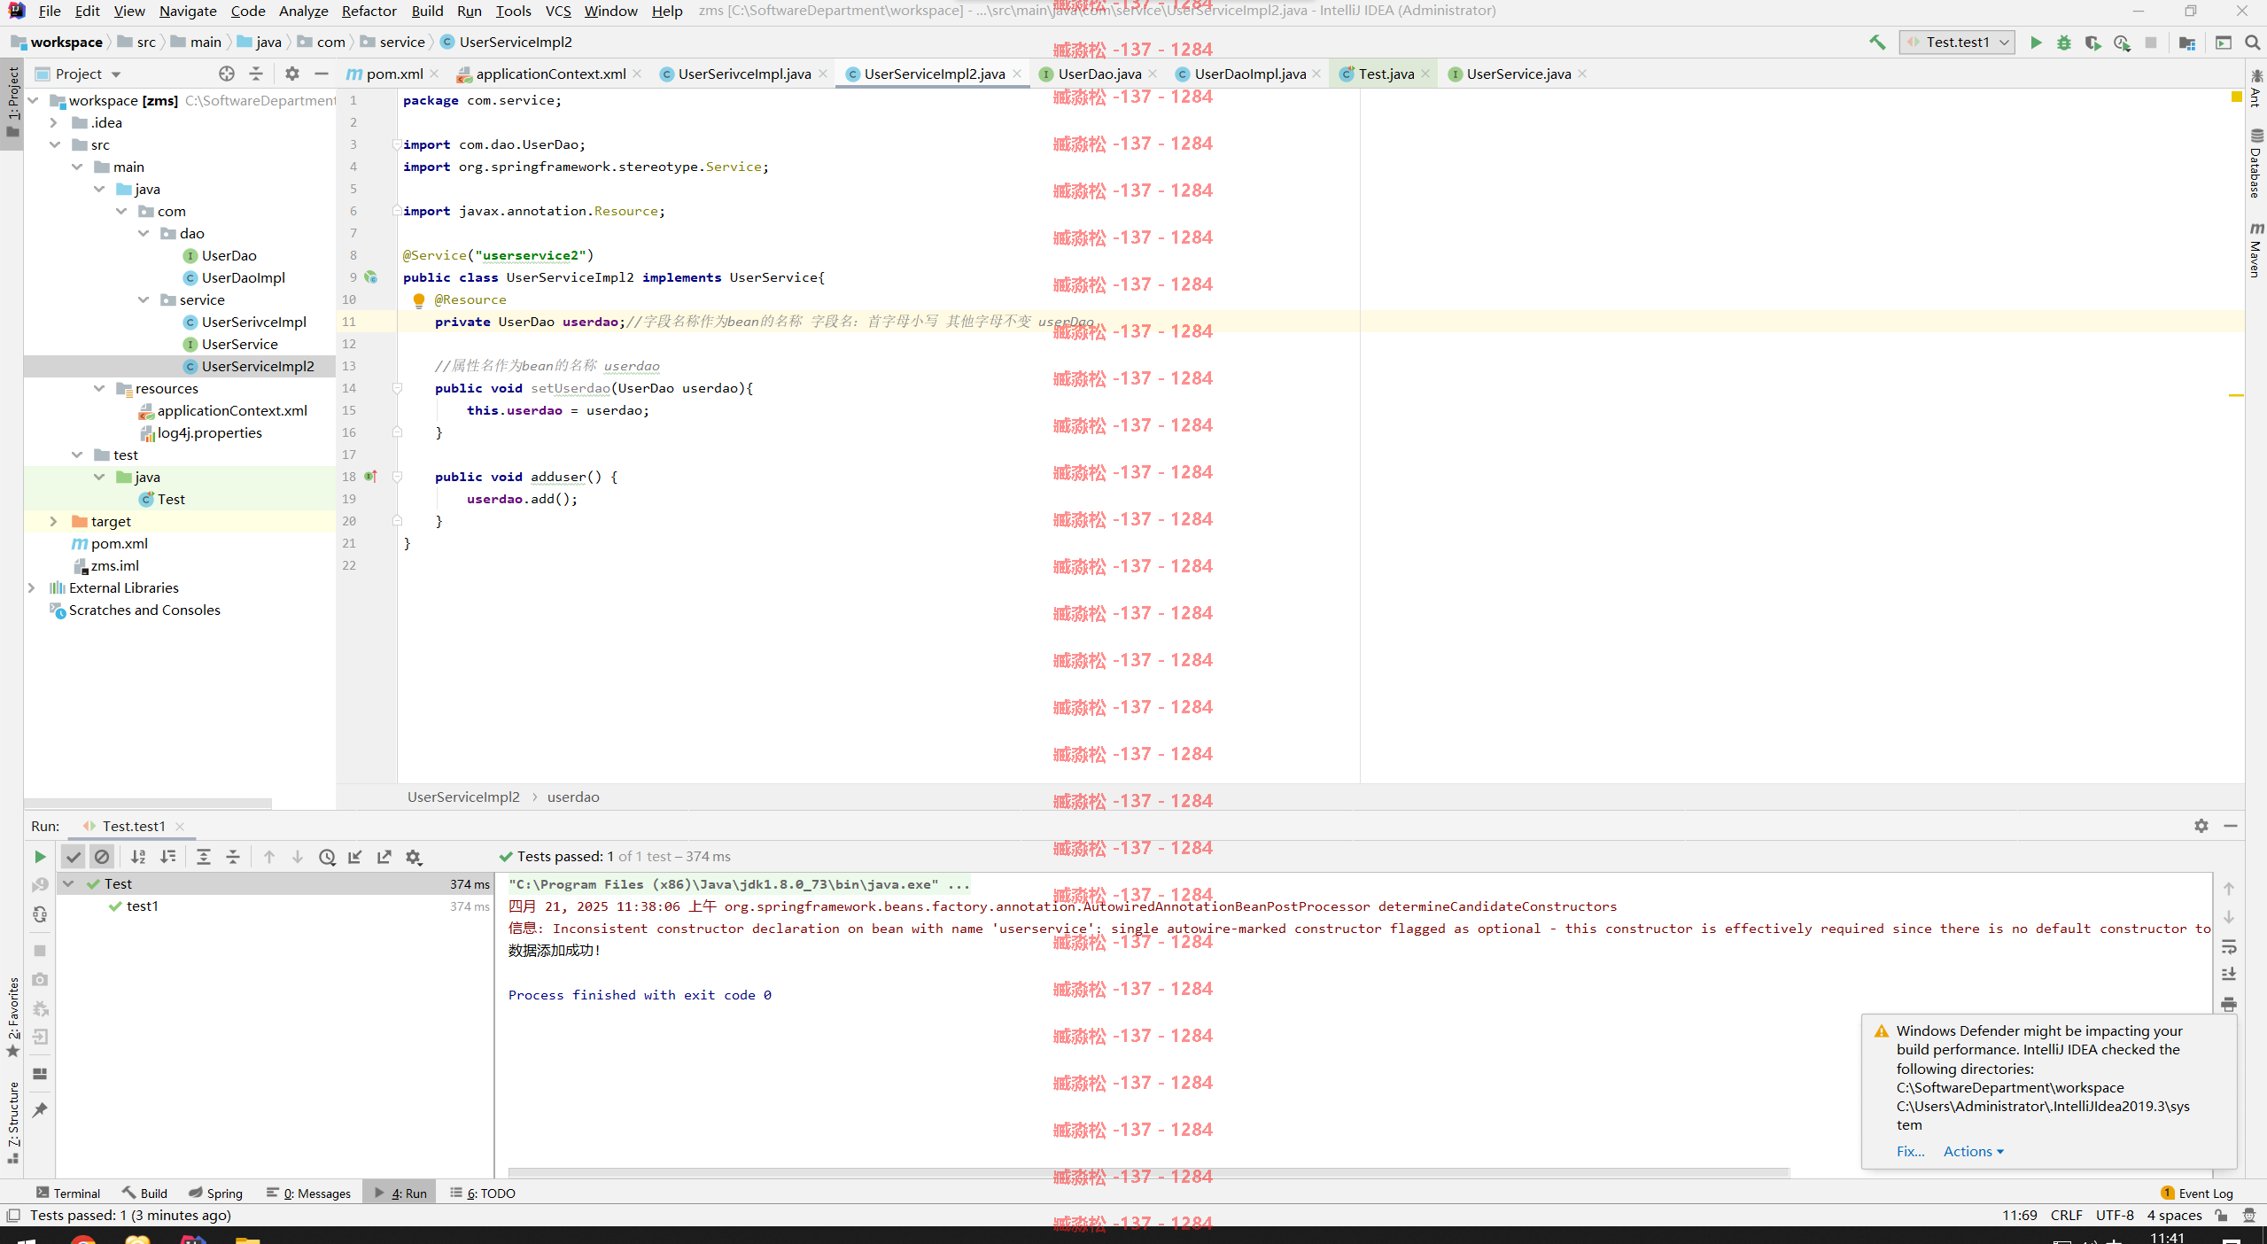Collapse the src folder
Screen dimensions: 2267x1244
click(x=53, y=144)
